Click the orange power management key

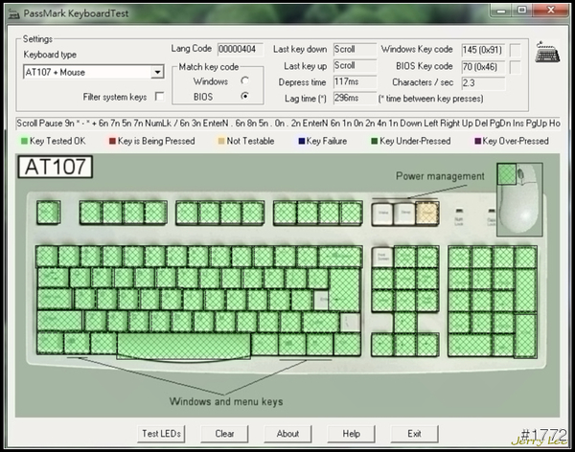[x=427, y=212]
